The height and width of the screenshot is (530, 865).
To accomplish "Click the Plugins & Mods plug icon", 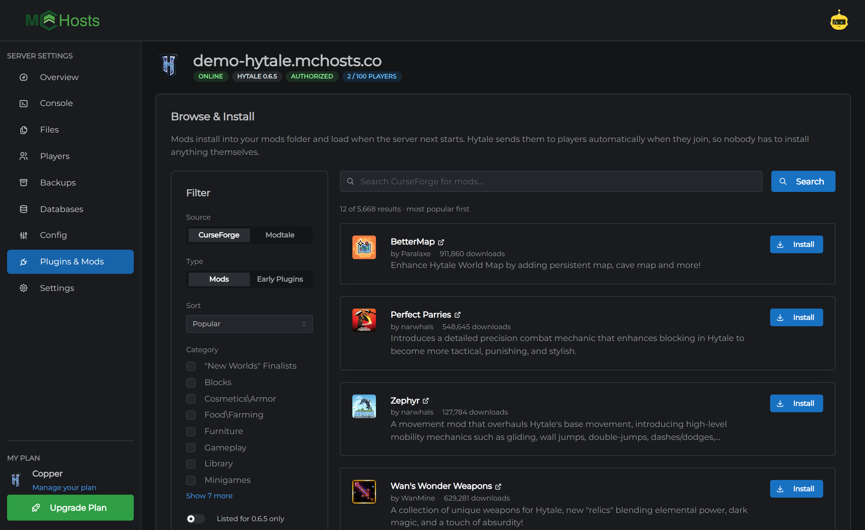I will pos(24,262).
